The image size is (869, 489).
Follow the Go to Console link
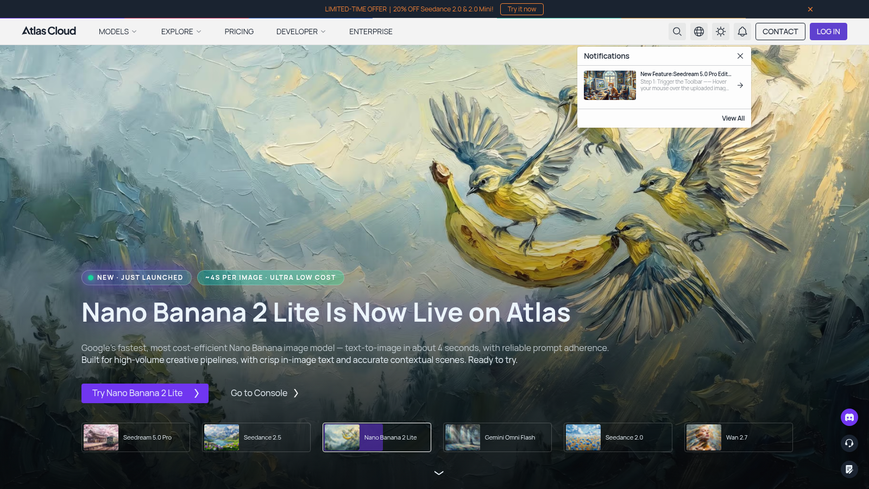(x=265, y=393)
